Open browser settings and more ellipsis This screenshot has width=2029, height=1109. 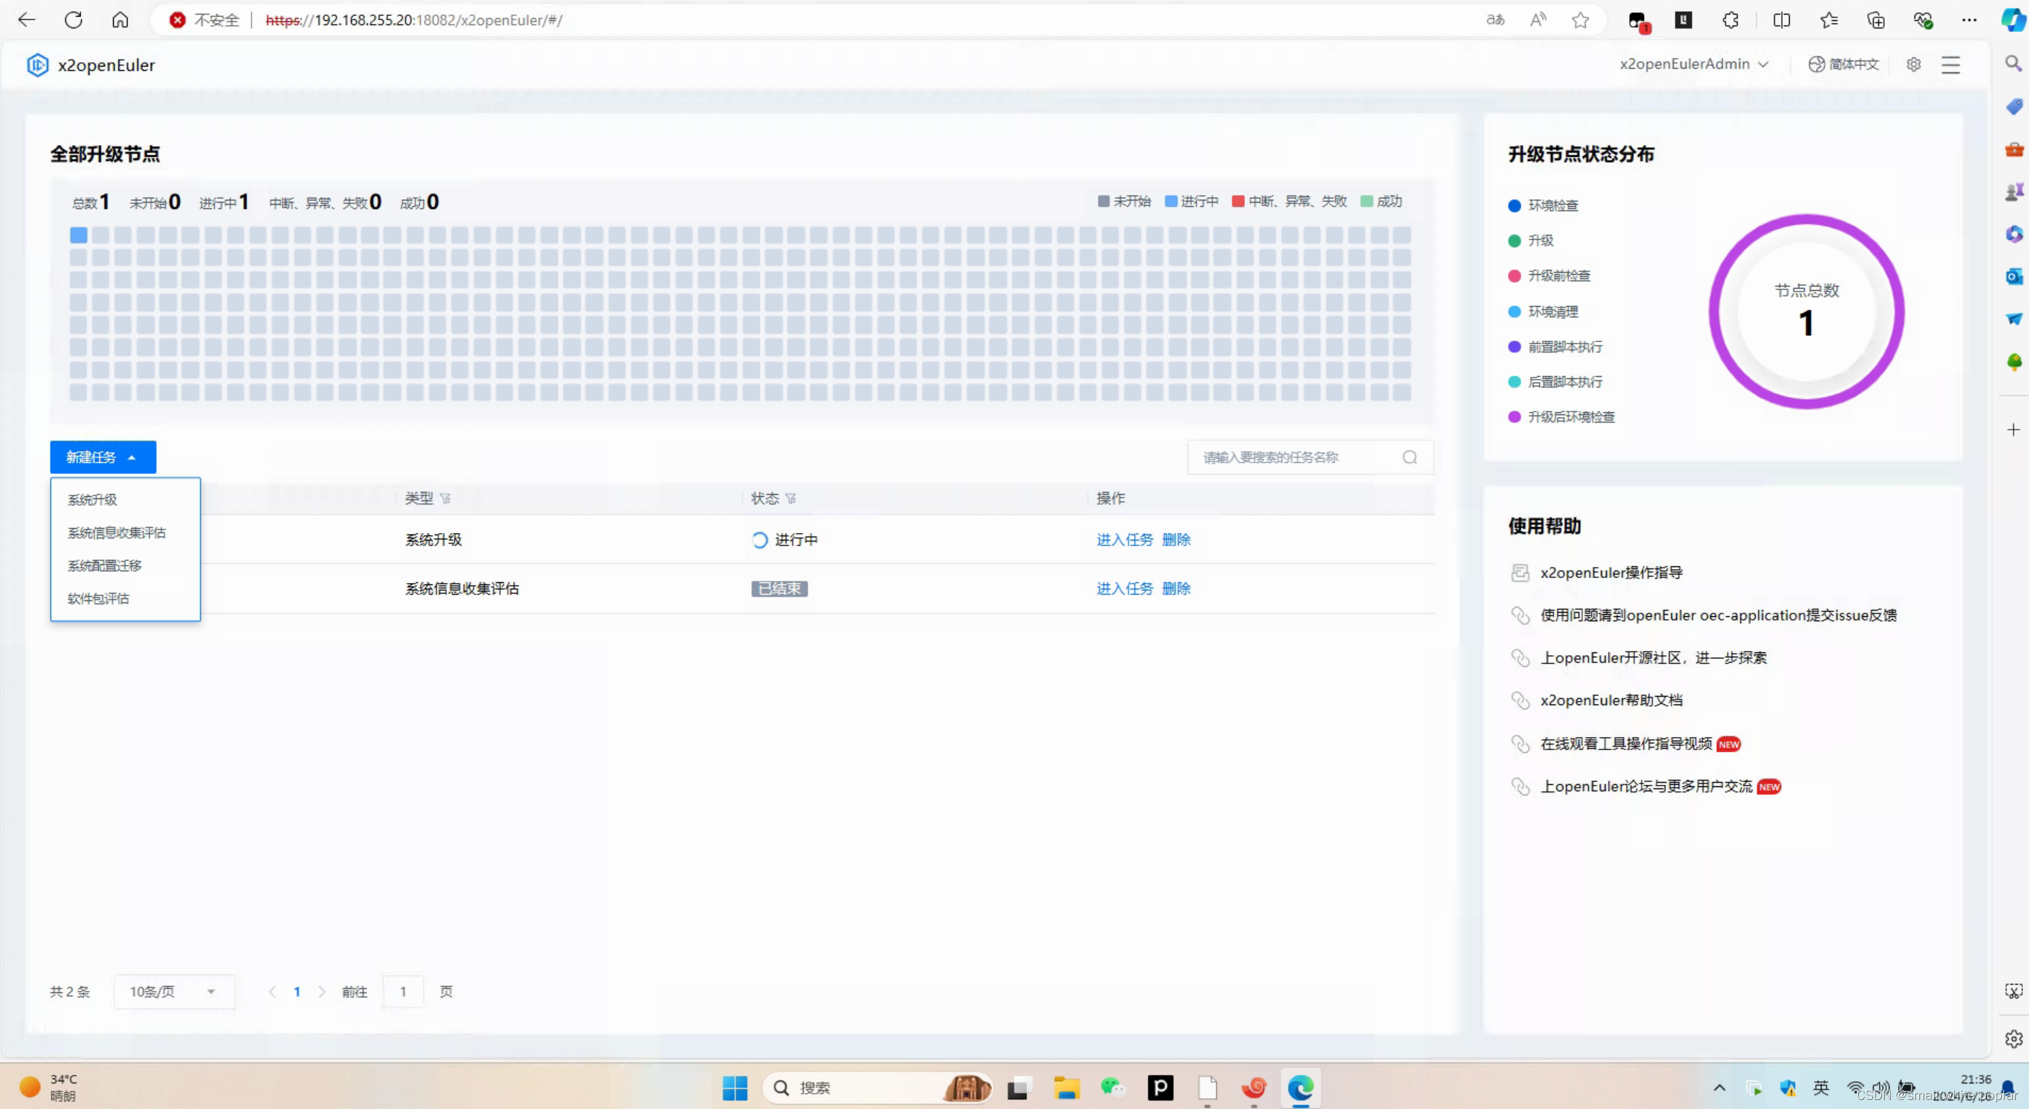1969,19
